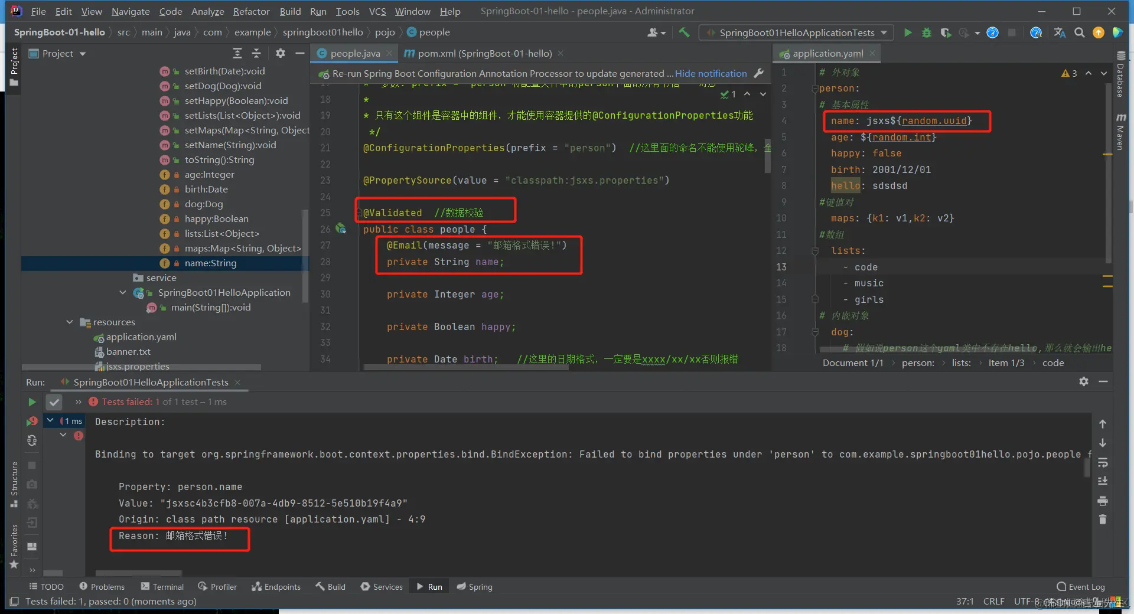Hide the Project tool window
This screenshot has height=614, width=1134.
pos(300,53)
